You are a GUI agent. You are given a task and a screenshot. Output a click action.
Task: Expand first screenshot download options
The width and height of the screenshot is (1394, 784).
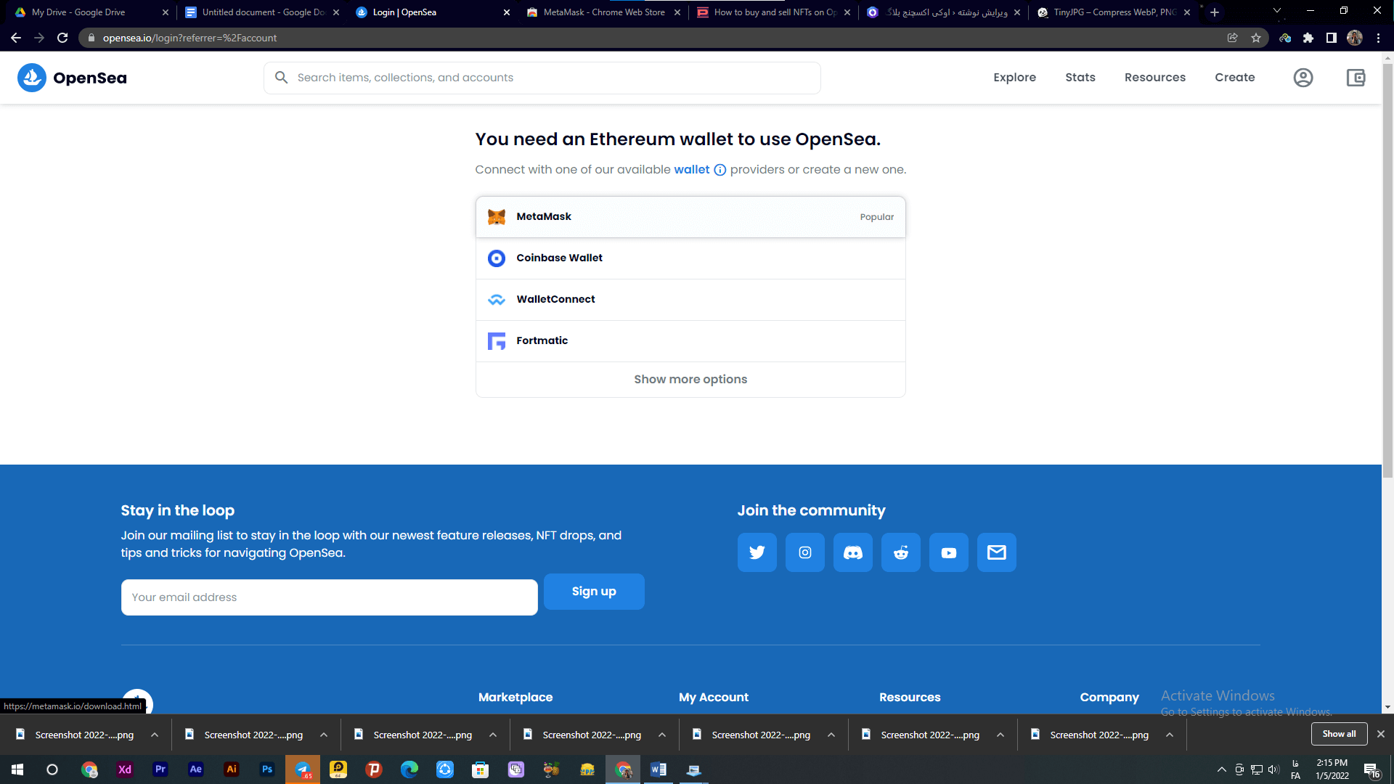(155, 735)
